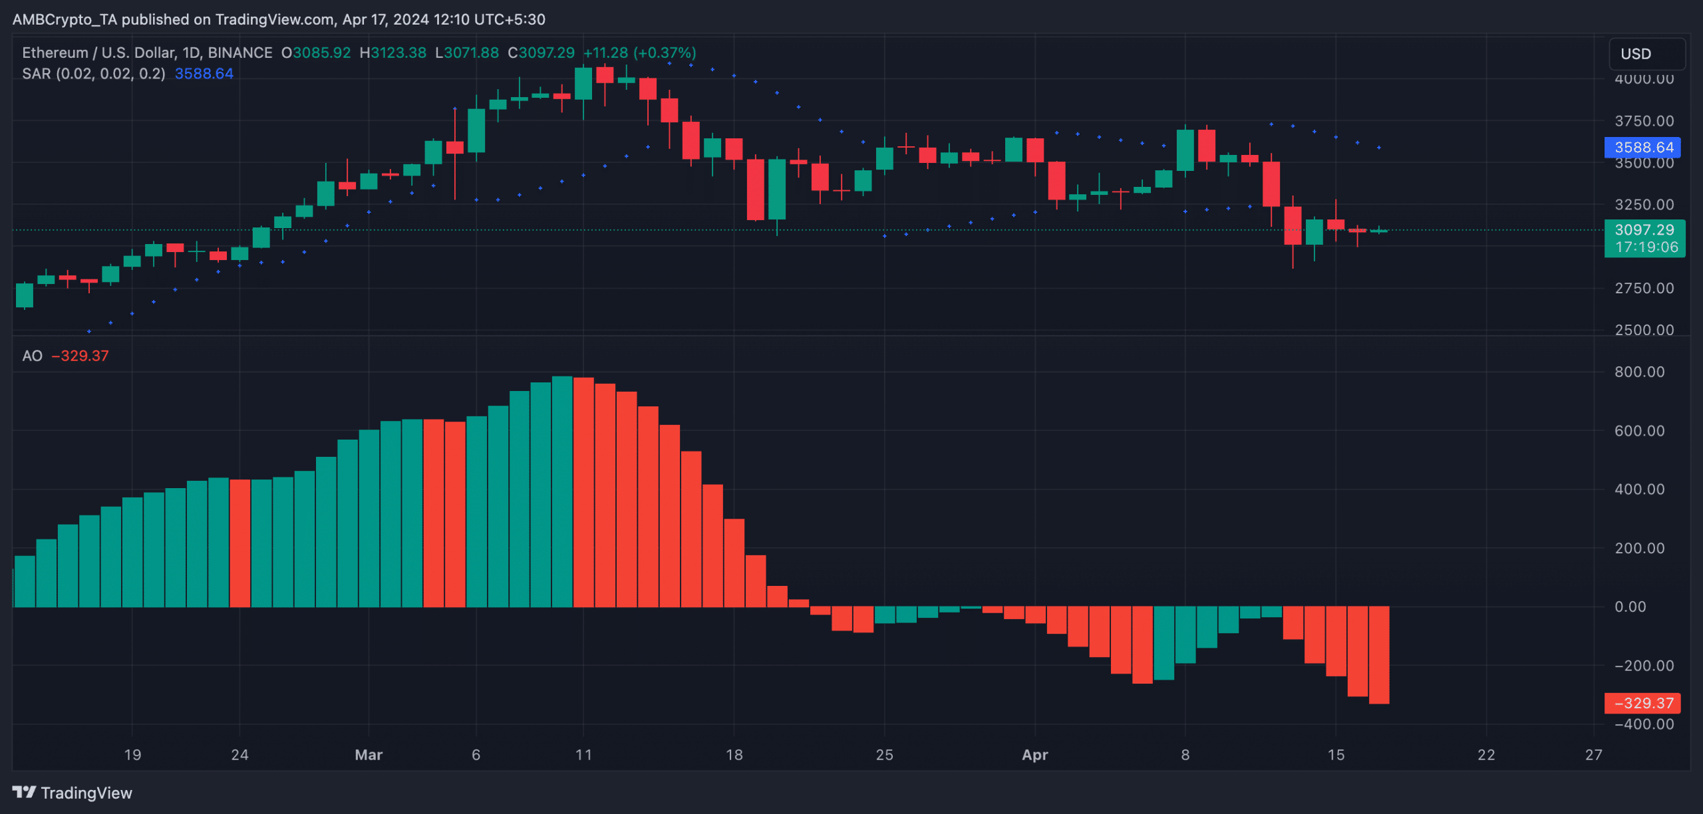Screen dimensions: 1703x814
Task: Click the TradingView logo
Action: (x=72, y=793)
